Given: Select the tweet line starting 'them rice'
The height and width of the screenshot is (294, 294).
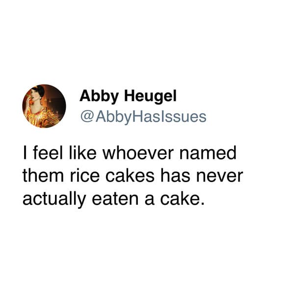Looking at the screenshot, I should [x=133, y=176].
